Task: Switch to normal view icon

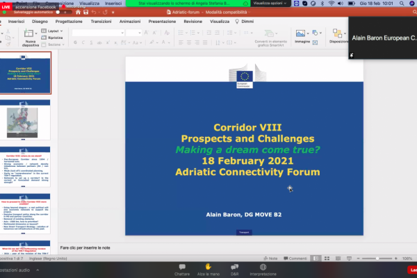Action: pyautogui.click(x=316, y=259)
